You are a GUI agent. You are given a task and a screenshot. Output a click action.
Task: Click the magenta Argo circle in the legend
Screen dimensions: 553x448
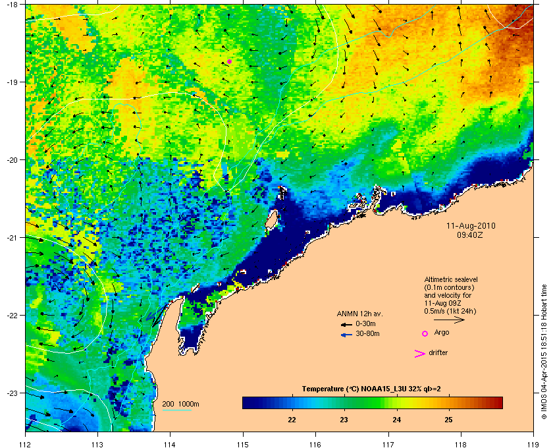(x=425, y=333)
